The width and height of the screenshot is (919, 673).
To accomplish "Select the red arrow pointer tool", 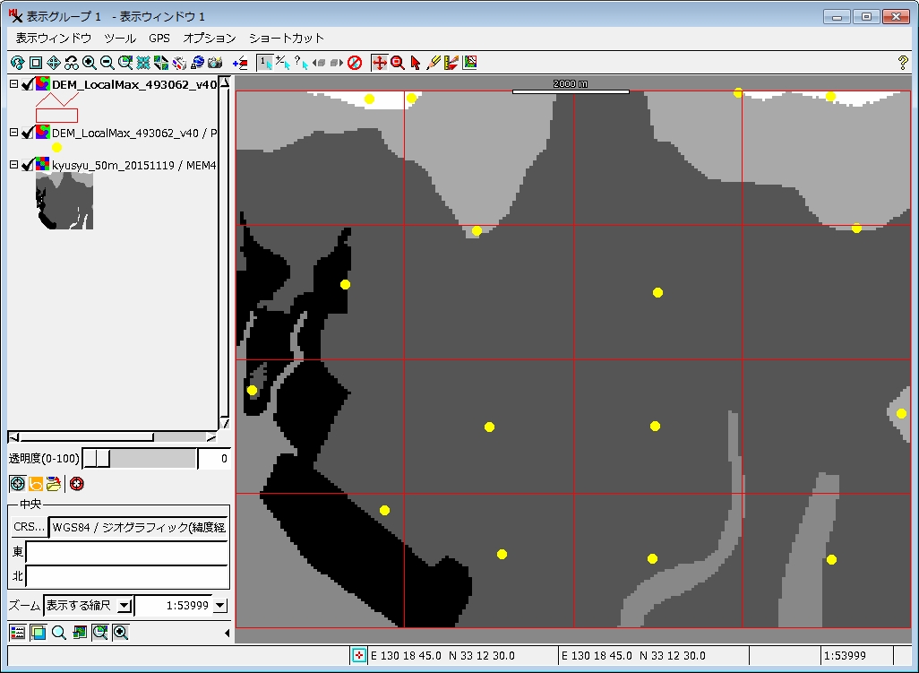I will pyautogui.click(x=416, y=63).
